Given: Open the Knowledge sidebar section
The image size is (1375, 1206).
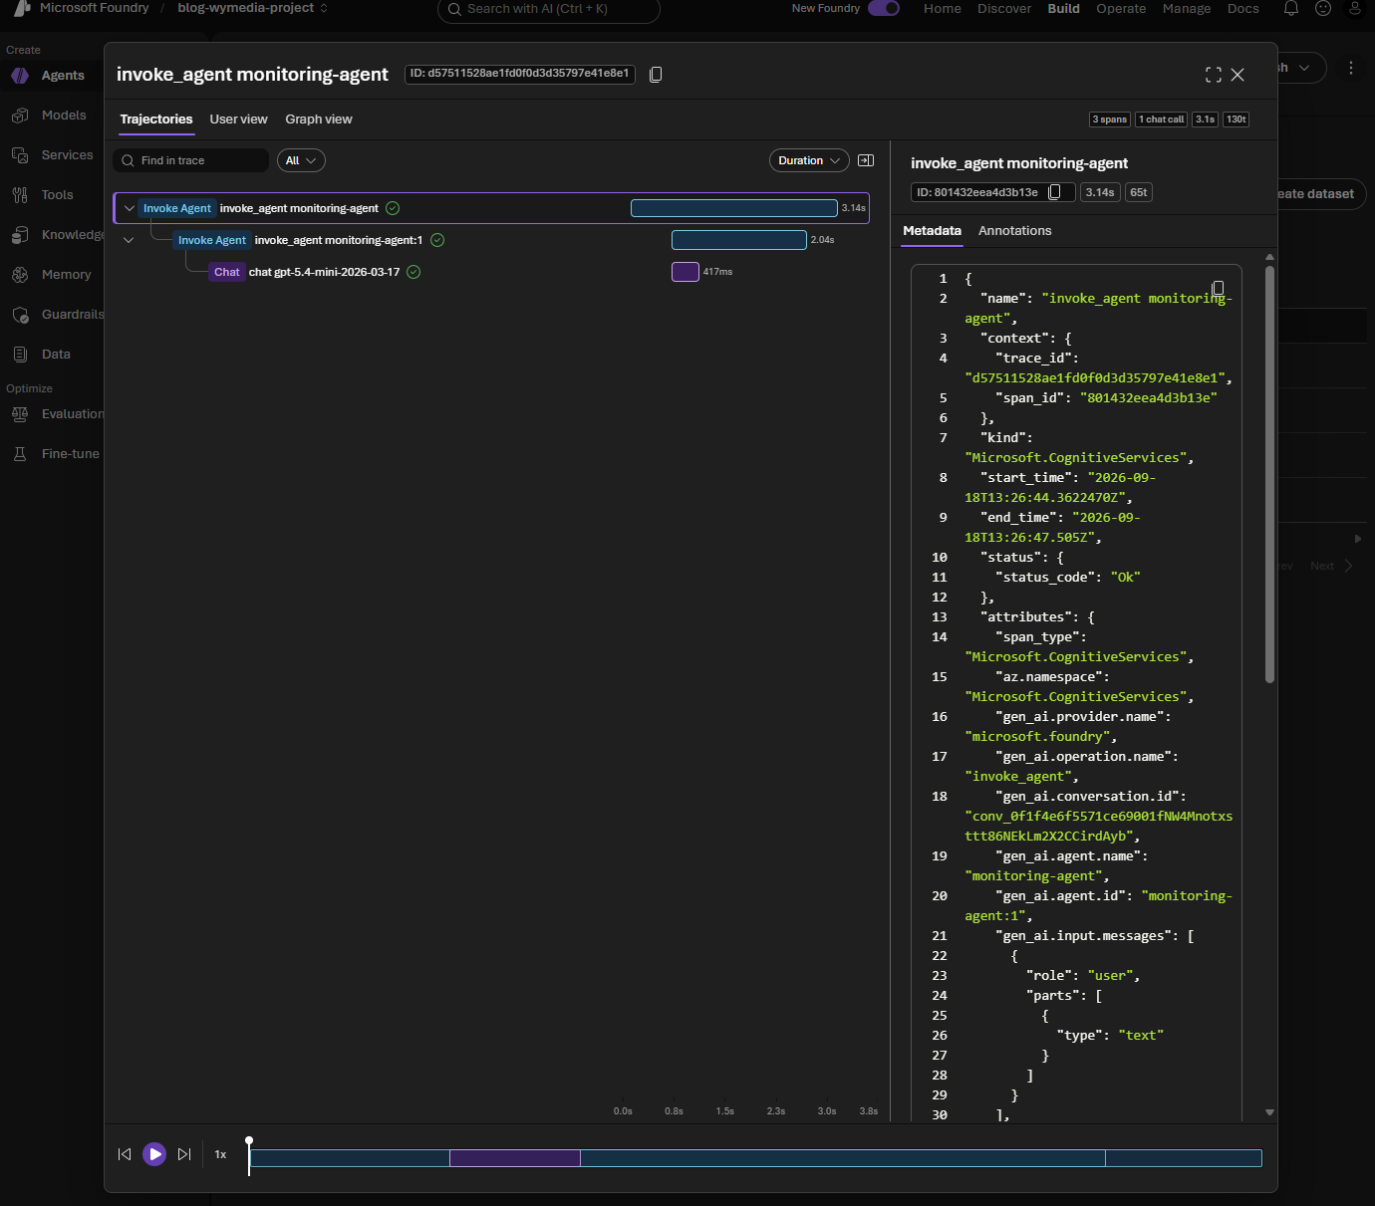Looking at the screenshot, I should click(x=52, y=235).
